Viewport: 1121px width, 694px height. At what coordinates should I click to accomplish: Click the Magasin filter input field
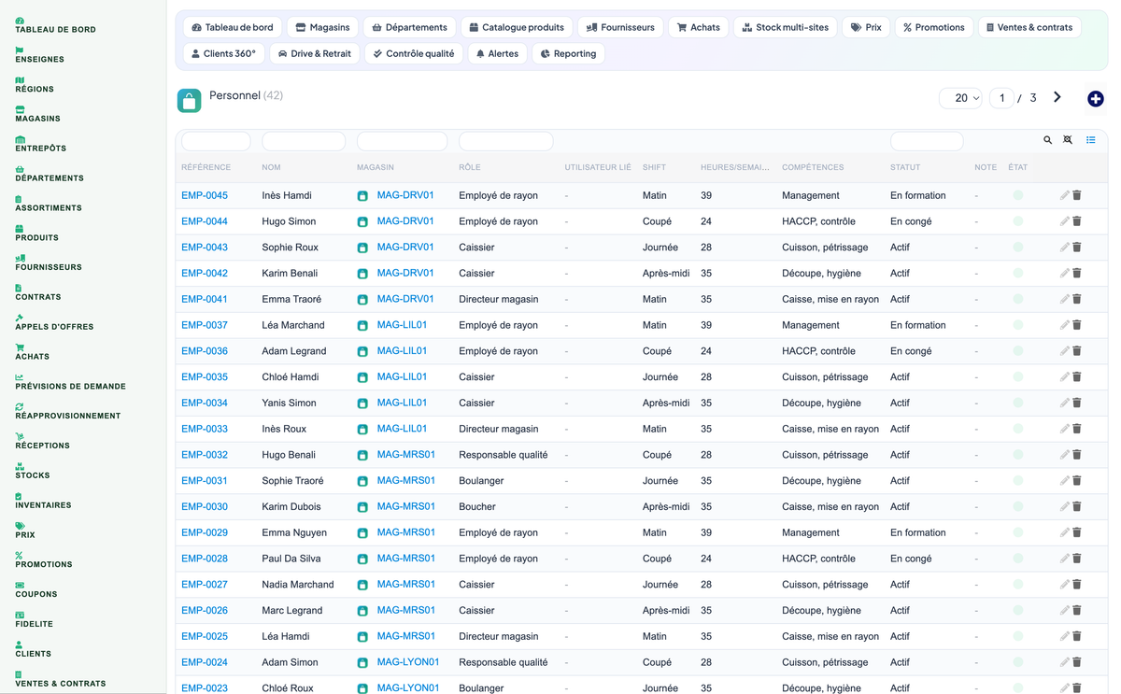click(402, 141)
